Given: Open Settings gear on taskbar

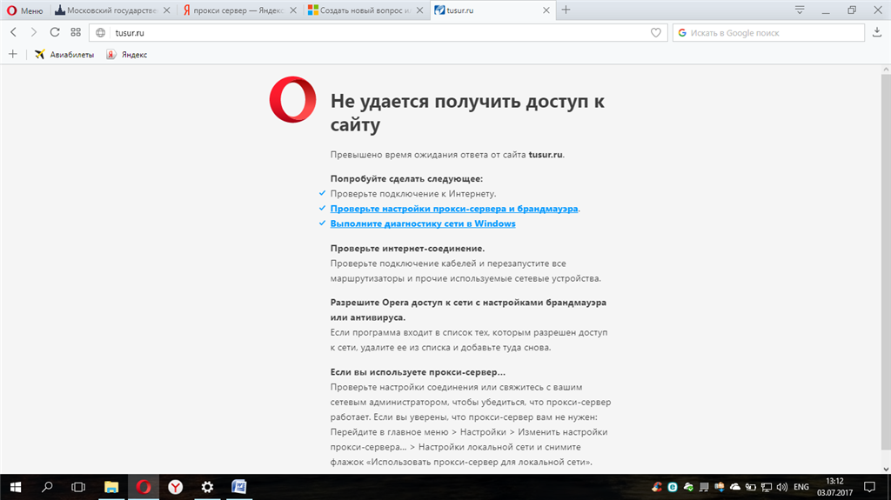Looking at the screenshot, I should pyautogui.click(x=207, y=487).
